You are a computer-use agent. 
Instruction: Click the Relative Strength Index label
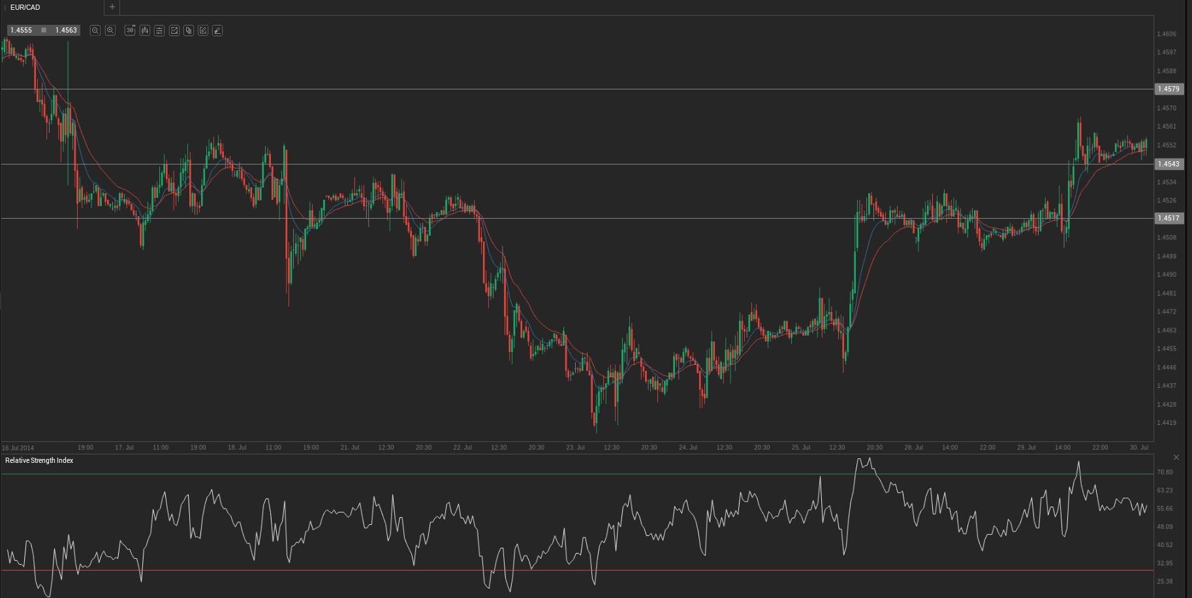click(x=39, y=461)
